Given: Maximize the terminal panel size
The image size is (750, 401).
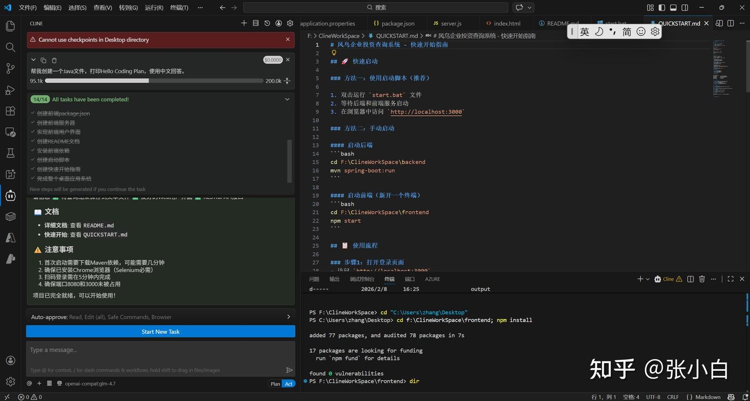Looking at the screenshot, I should tap(730, 279).
